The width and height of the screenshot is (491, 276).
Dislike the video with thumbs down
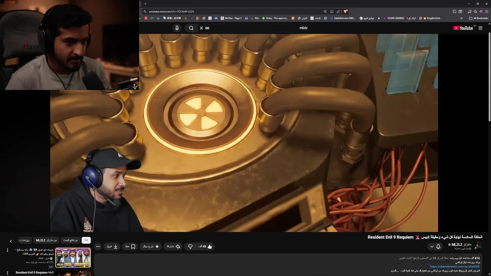click(190, 246)
